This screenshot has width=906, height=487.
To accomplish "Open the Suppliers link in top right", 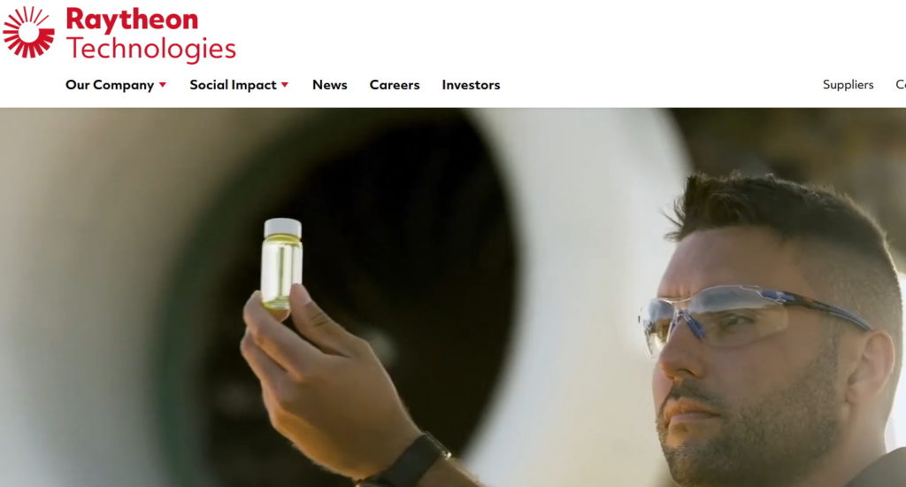I will (848, 84).
